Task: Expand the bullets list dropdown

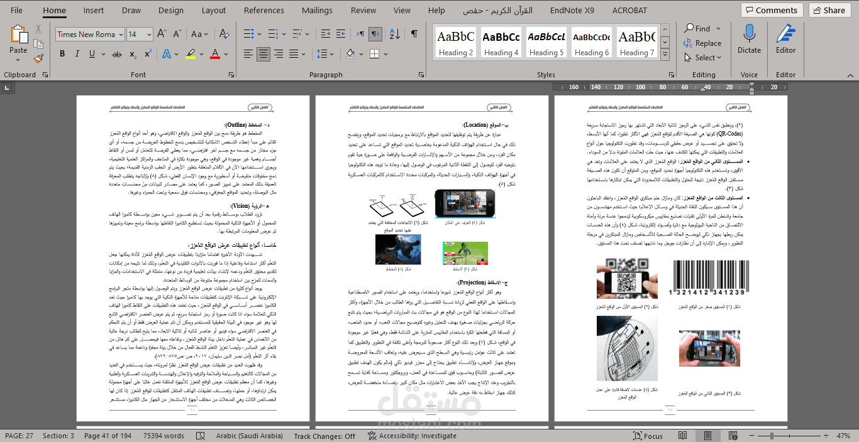Action: click(x=260, y=34)
